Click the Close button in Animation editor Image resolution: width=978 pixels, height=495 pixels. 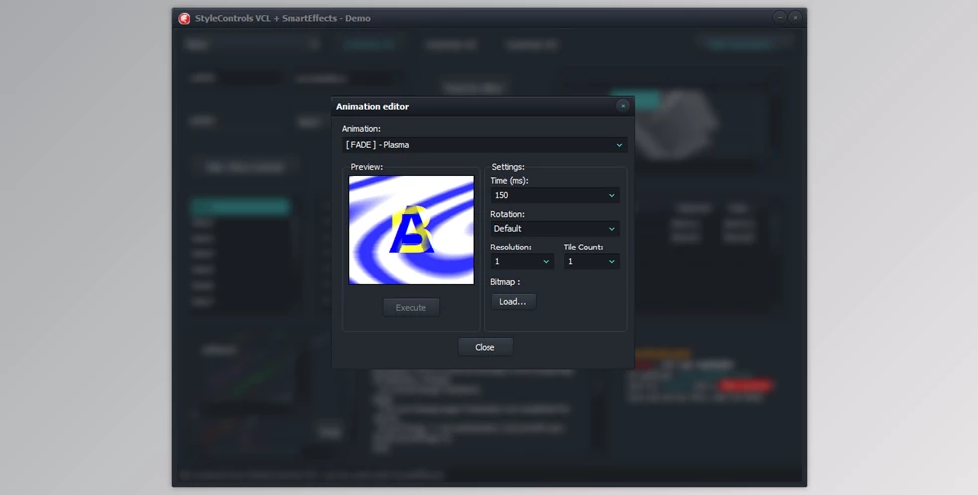click(485, 347)
